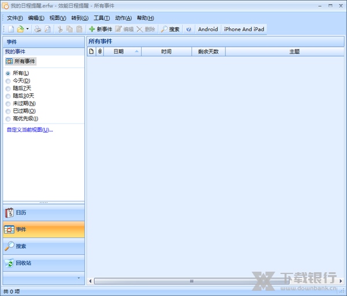Open the 回收站 recycle bin panel
The height and width of the screenshot is (296, 347).
43,263
